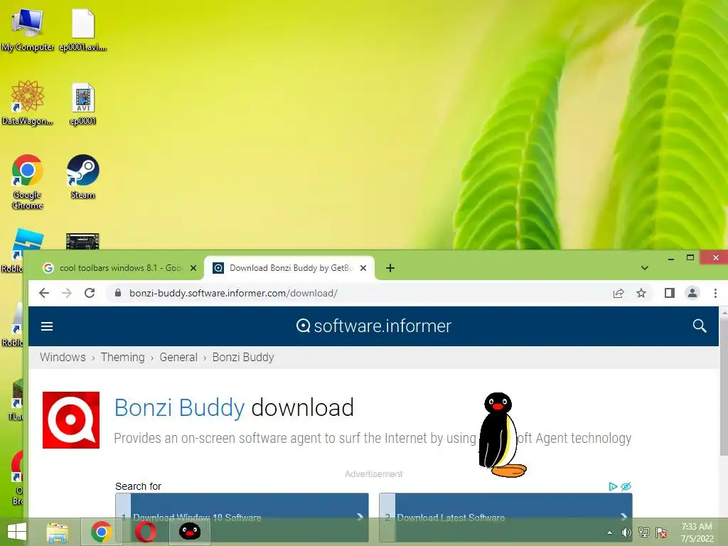This screenshot has width=728, height=546.
Task: Expand Chrome tab search dropdown
Action: point(644,268)
